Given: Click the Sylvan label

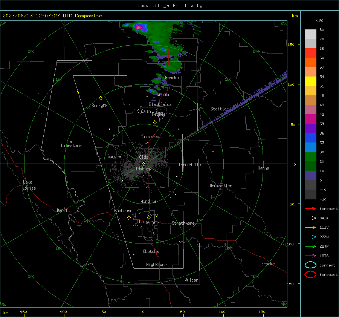Looking at the screenshot, I should tap(144, 111).
